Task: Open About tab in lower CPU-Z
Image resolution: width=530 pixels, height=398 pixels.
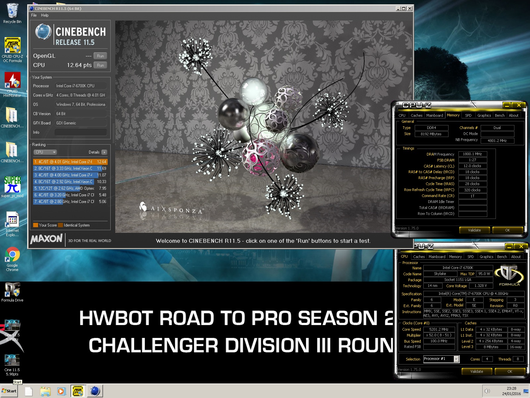Action: point(516,257)
